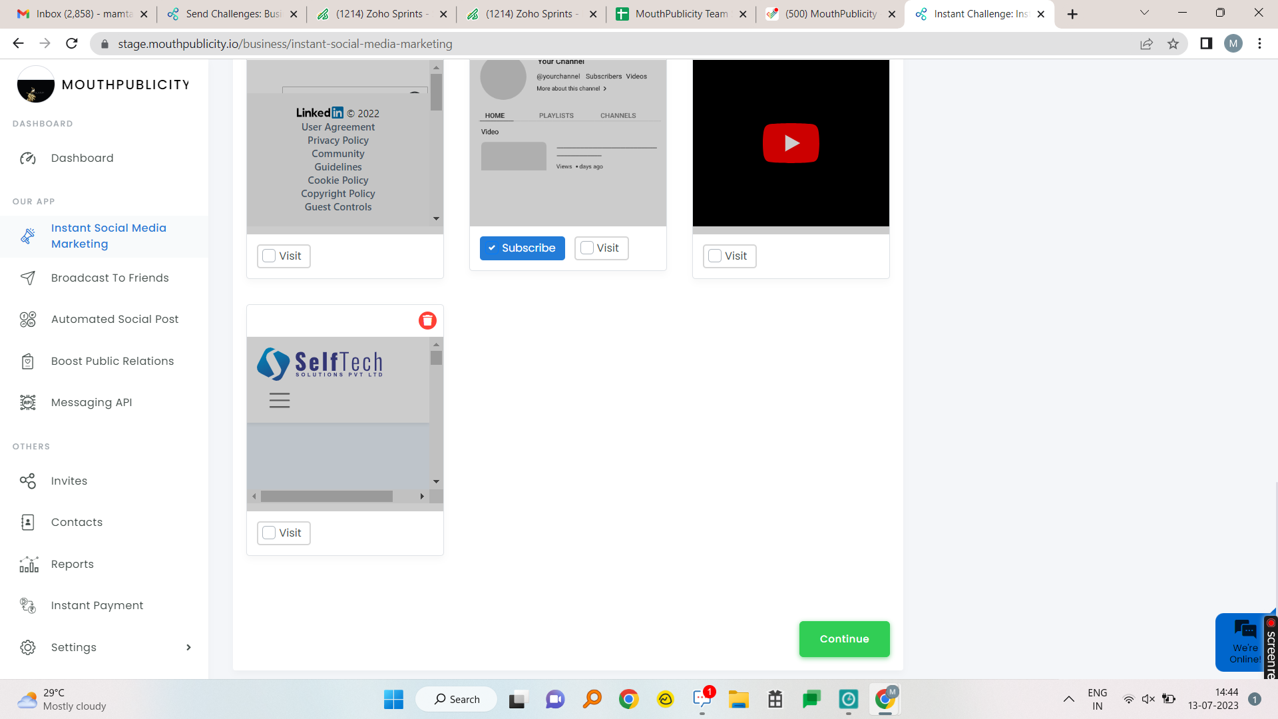Open Guest Controls link

point(338,207)
